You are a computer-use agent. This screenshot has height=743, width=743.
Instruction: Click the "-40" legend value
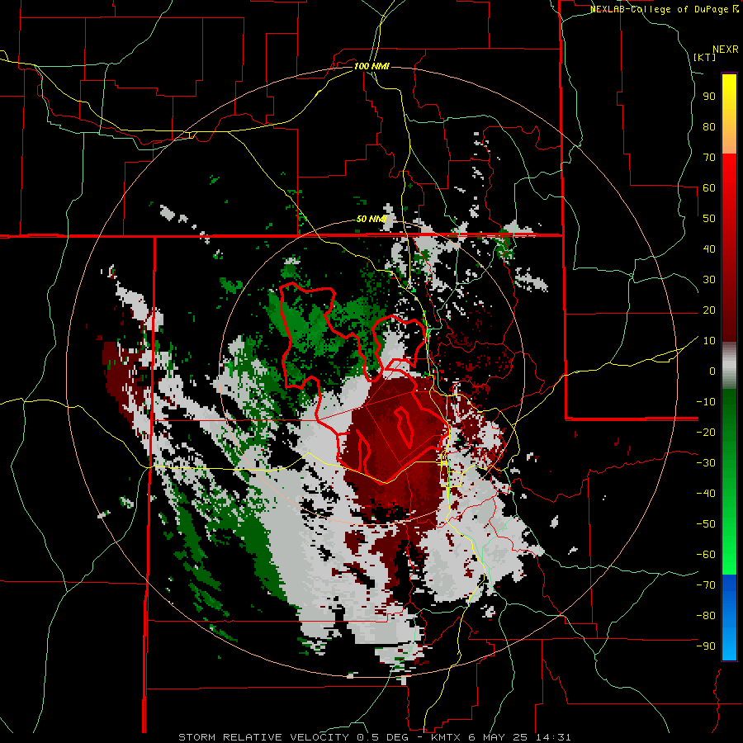[706, 494]
